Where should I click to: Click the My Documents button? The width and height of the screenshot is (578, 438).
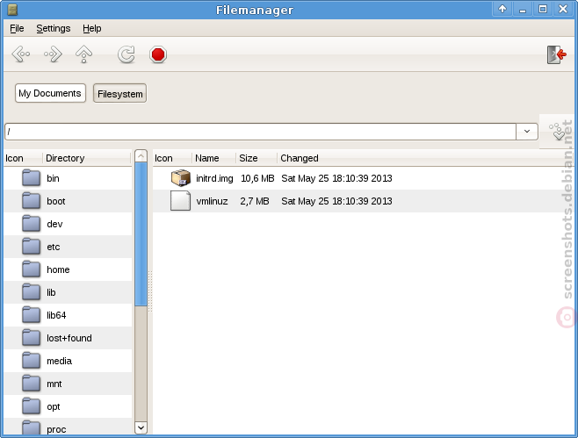coord(50,93)
